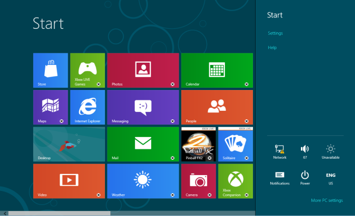This screenshot has width=355, height=216.
Task: Launch Xbox LIVE Games tile
Action: 87,70
